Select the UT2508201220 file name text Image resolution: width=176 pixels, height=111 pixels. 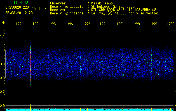20,7
